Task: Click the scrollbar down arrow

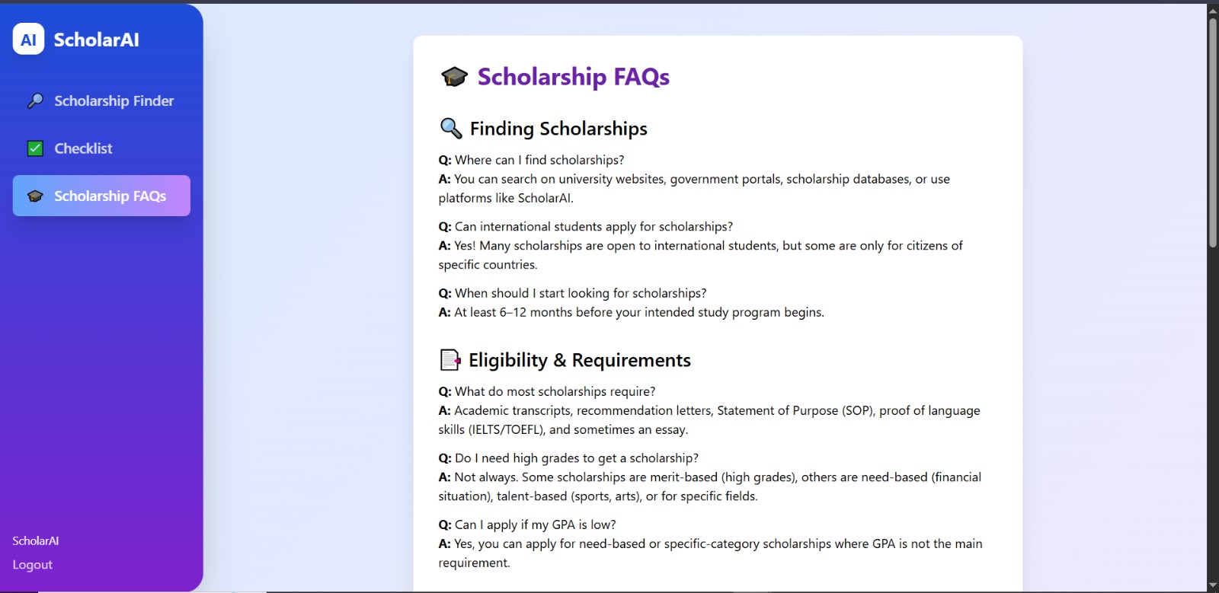Action: pos(1212,585)
